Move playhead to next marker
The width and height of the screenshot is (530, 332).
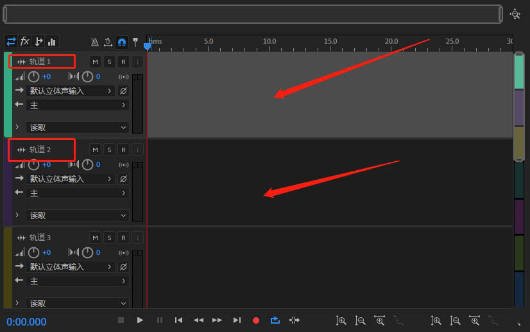tap(237, 320)
